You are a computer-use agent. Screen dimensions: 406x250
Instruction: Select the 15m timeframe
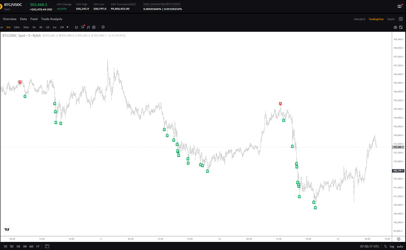(x=17, y=27)
